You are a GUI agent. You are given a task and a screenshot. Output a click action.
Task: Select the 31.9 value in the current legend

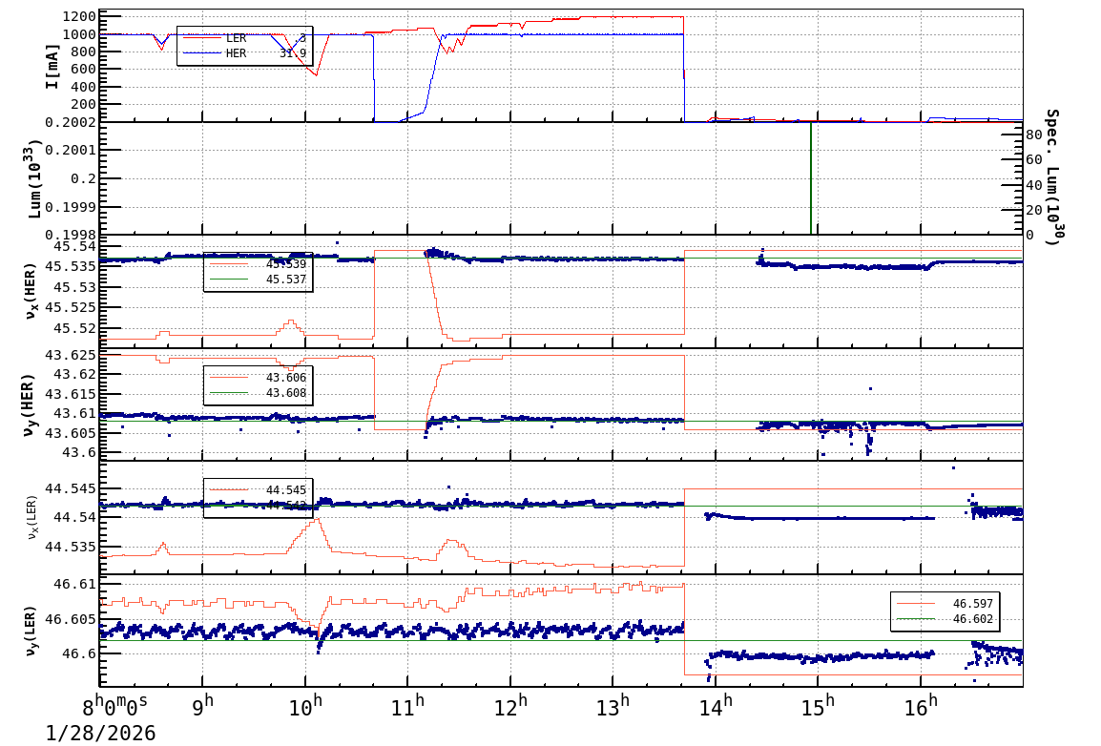293,53
